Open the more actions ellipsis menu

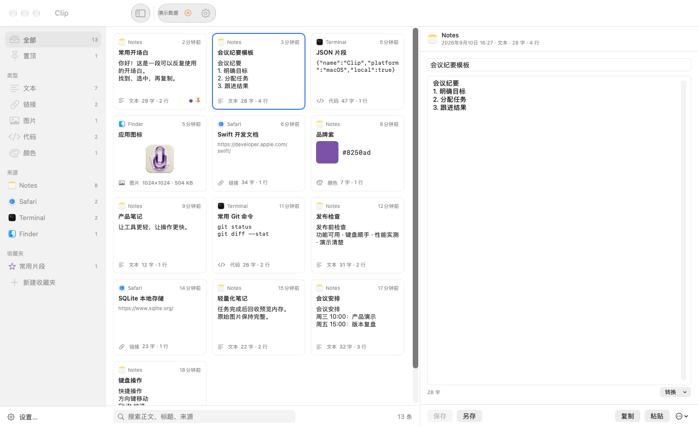[x=682, y=416]
